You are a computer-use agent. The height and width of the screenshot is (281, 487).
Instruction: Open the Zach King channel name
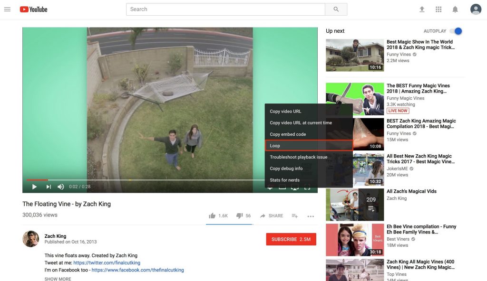click(x=55, y=236)
